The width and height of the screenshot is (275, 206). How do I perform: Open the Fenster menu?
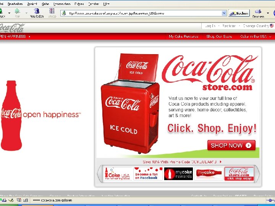point(94,4)
